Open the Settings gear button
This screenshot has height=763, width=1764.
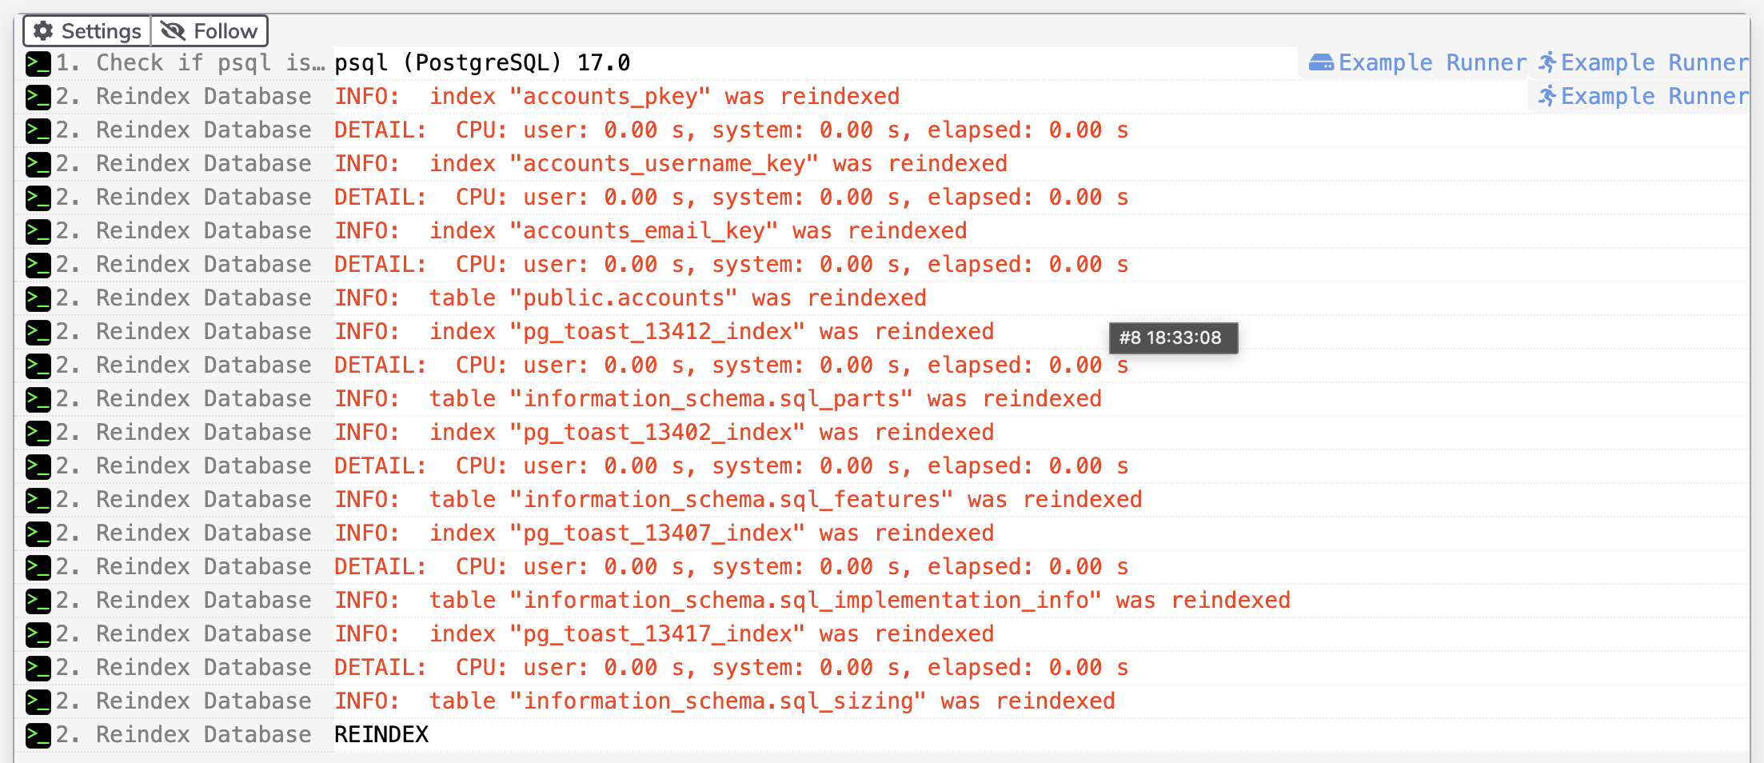[x=87, y=31]
